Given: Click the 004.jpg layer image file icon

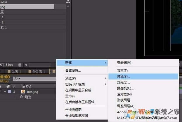Looking at the screenshot, I should pyautogui.click(x=23, y=92).
